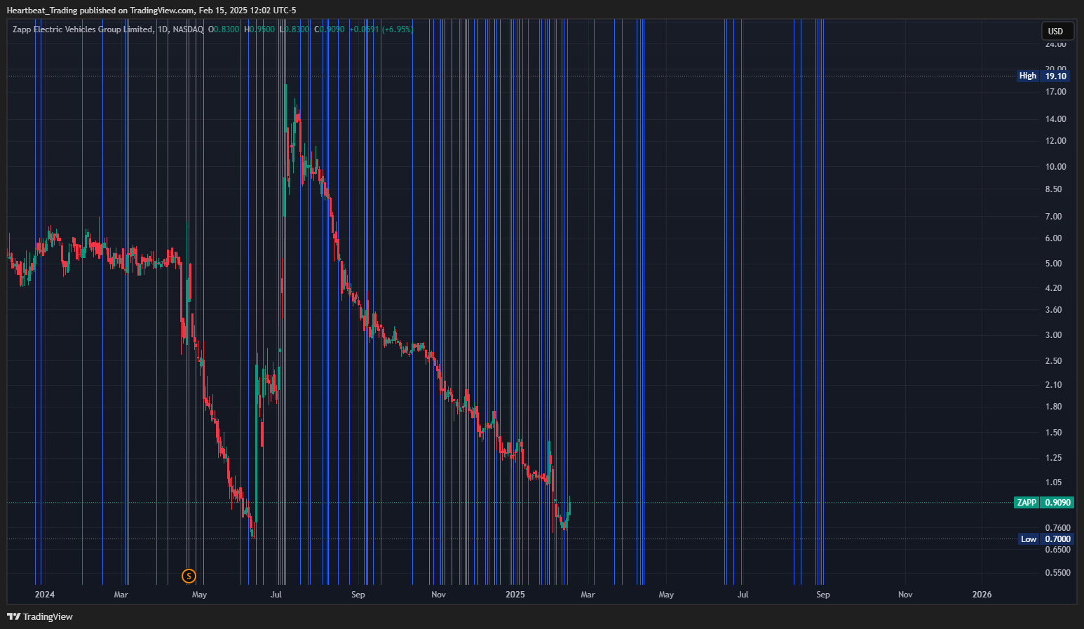Click the +0.0591 (+6.95%) change value
This screenshot has width=1084, height=629.
tap(381, 29)
